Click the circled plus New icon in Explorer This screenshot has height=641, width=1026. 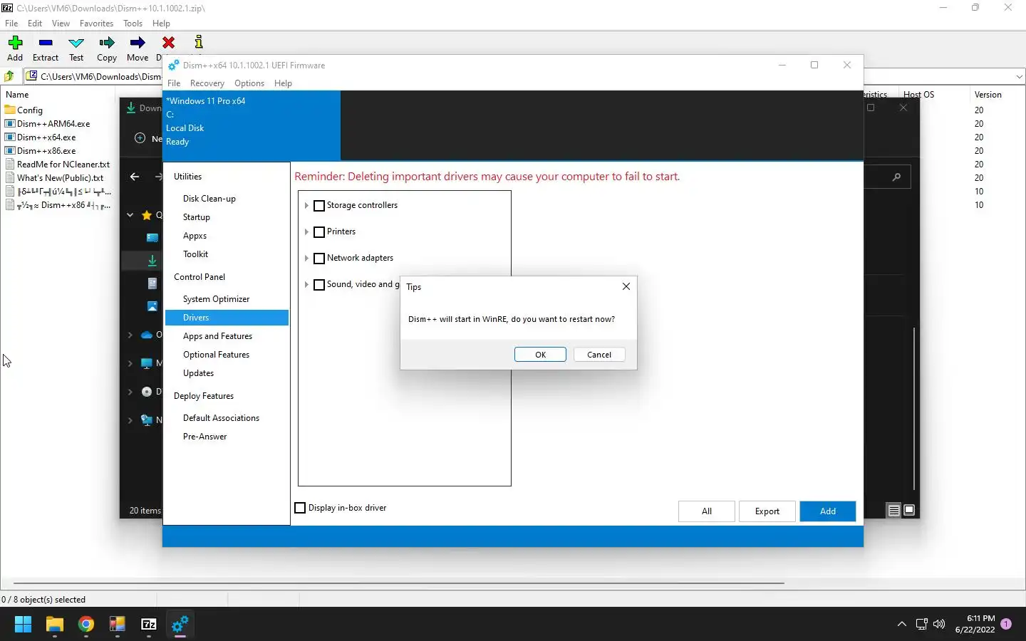pyautogui.click(x=140, y=138)
